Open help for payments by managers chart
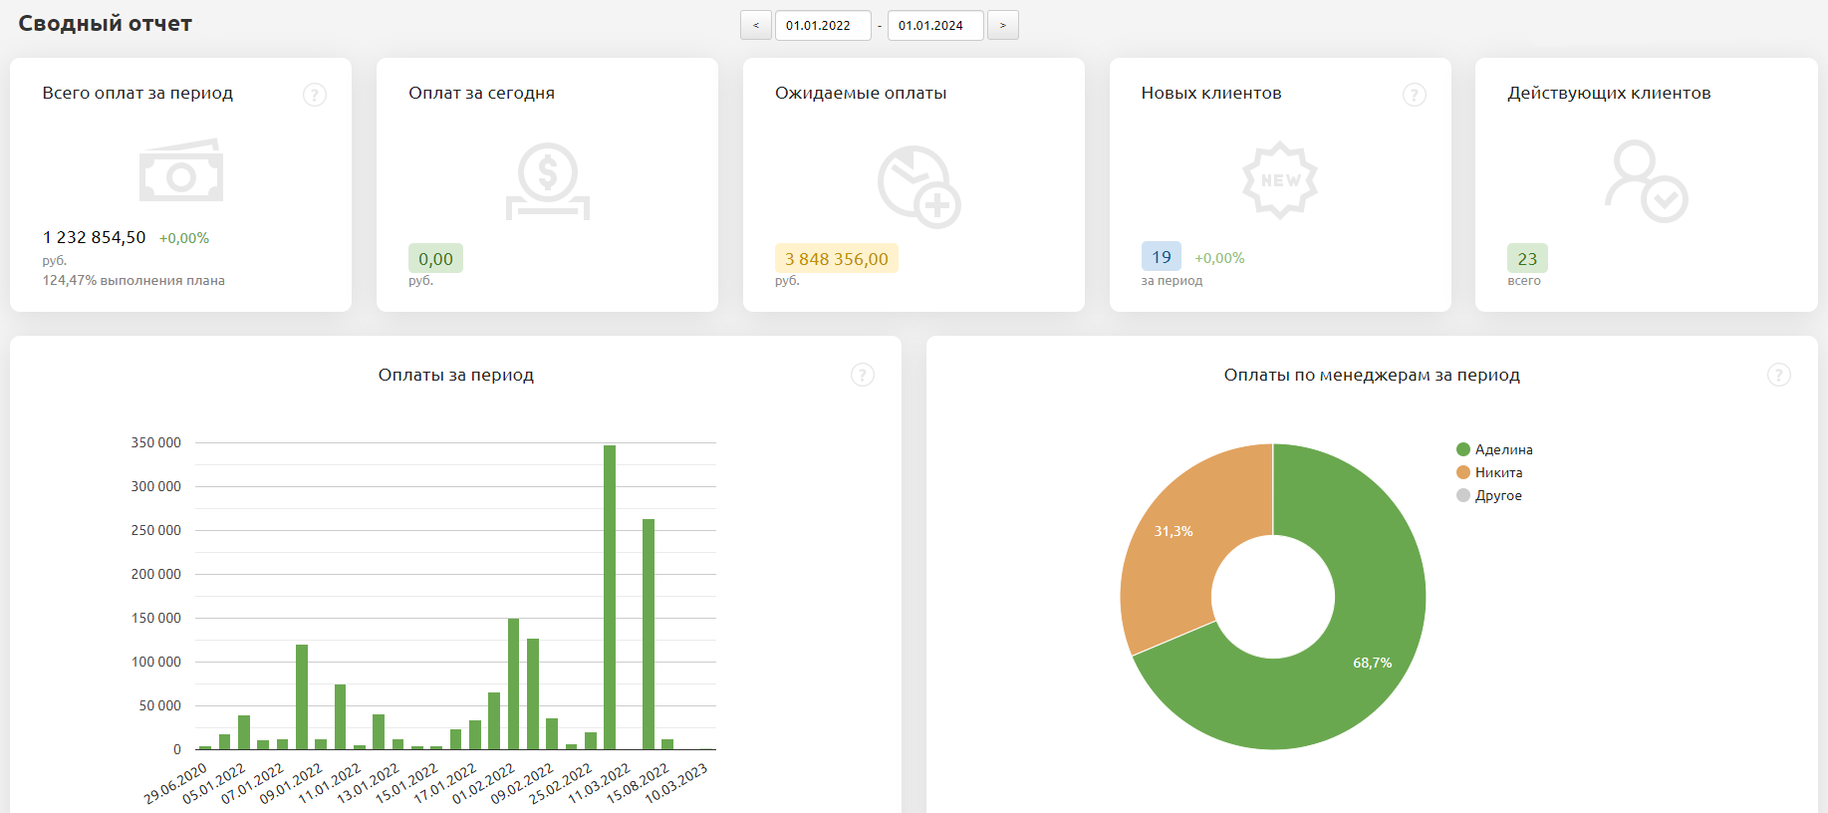This screenshot has height=813, width=1828. [x=1778, y=375]
